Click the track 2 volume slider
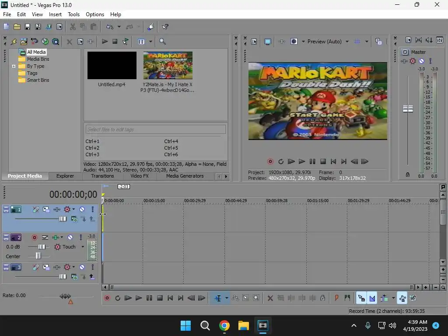 pyautogui.click(x=42, y=247)
